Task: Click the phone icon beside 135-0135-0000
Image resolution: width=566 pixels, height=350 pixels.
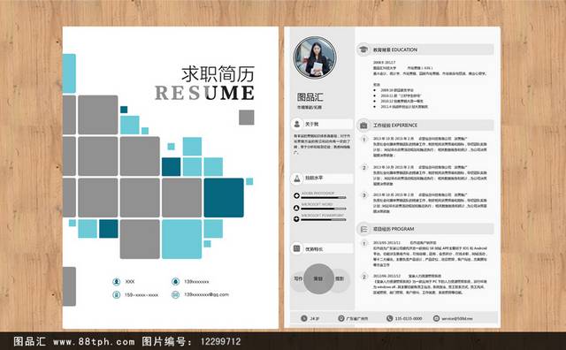Action: coord(389,318)
